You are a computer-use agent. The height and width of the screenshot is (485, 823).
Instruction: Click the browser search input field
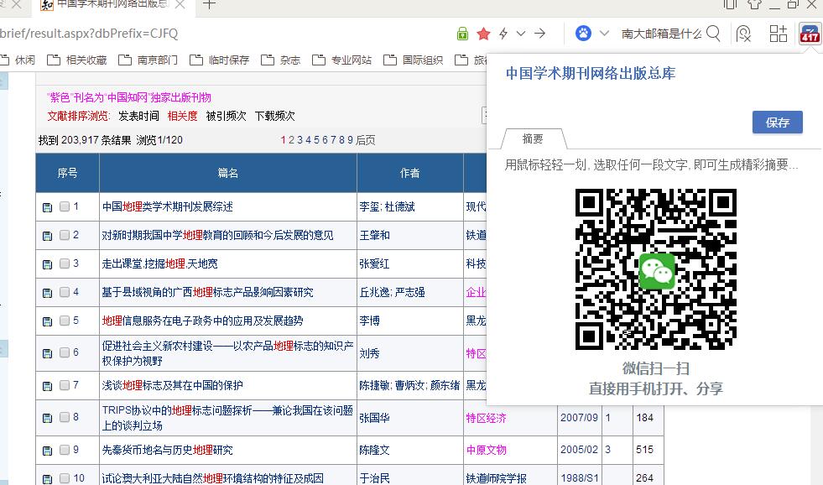point(661,34)
